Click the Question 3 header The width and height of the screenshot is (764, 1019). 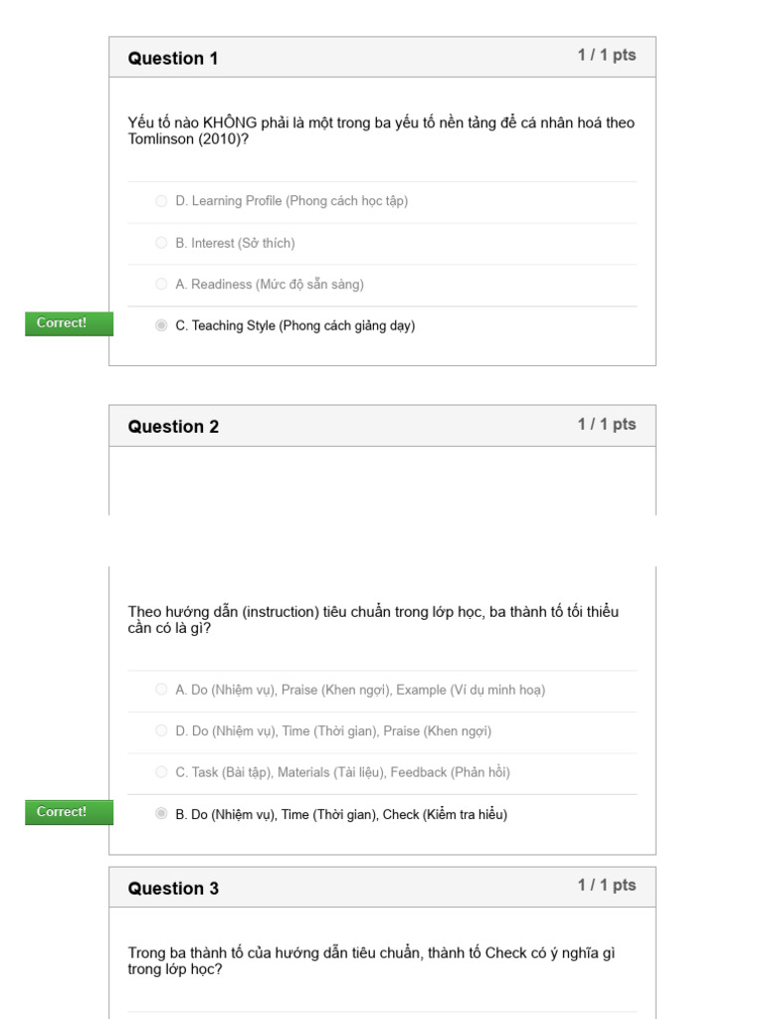pyautogui.click(x=173, y=888)
